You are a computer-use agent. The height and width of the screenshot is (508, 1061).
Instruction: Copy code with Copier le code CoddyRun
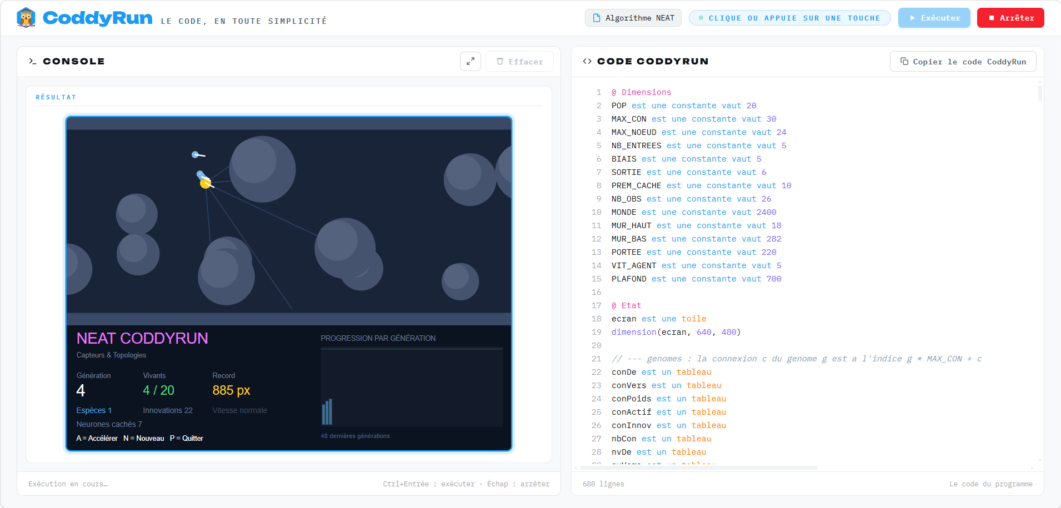click(x=963, y=61)
